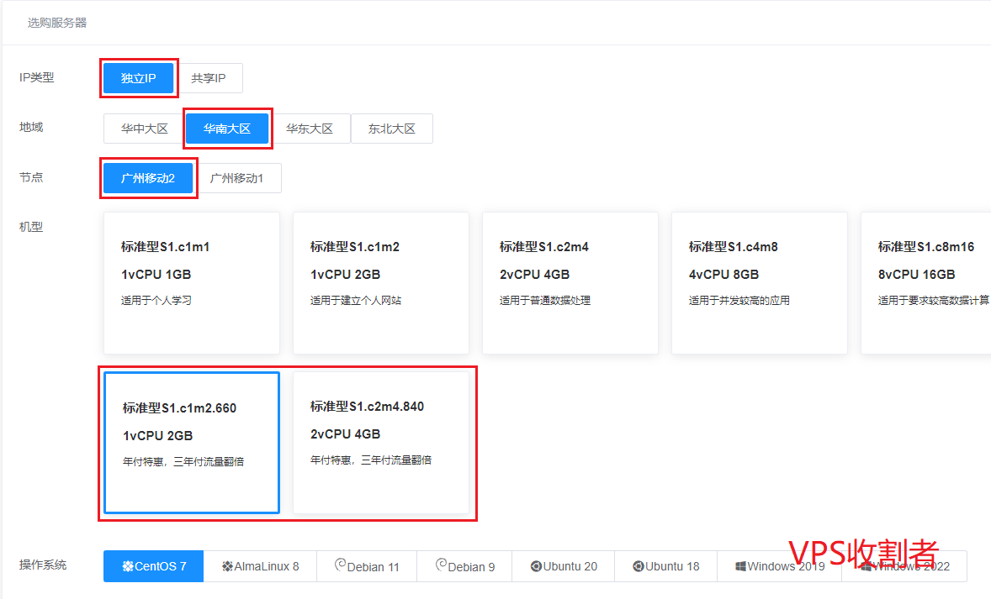Switch node to 广州移动1
The height and width of the screenshot is (599, 991).
(x=236, y=178)
